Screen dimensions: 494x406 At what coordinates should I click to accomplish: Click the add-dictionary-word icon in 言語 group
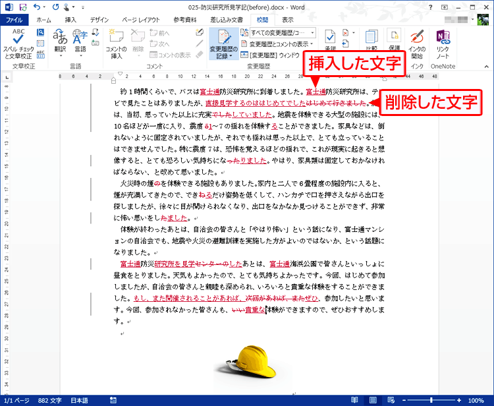95,43
